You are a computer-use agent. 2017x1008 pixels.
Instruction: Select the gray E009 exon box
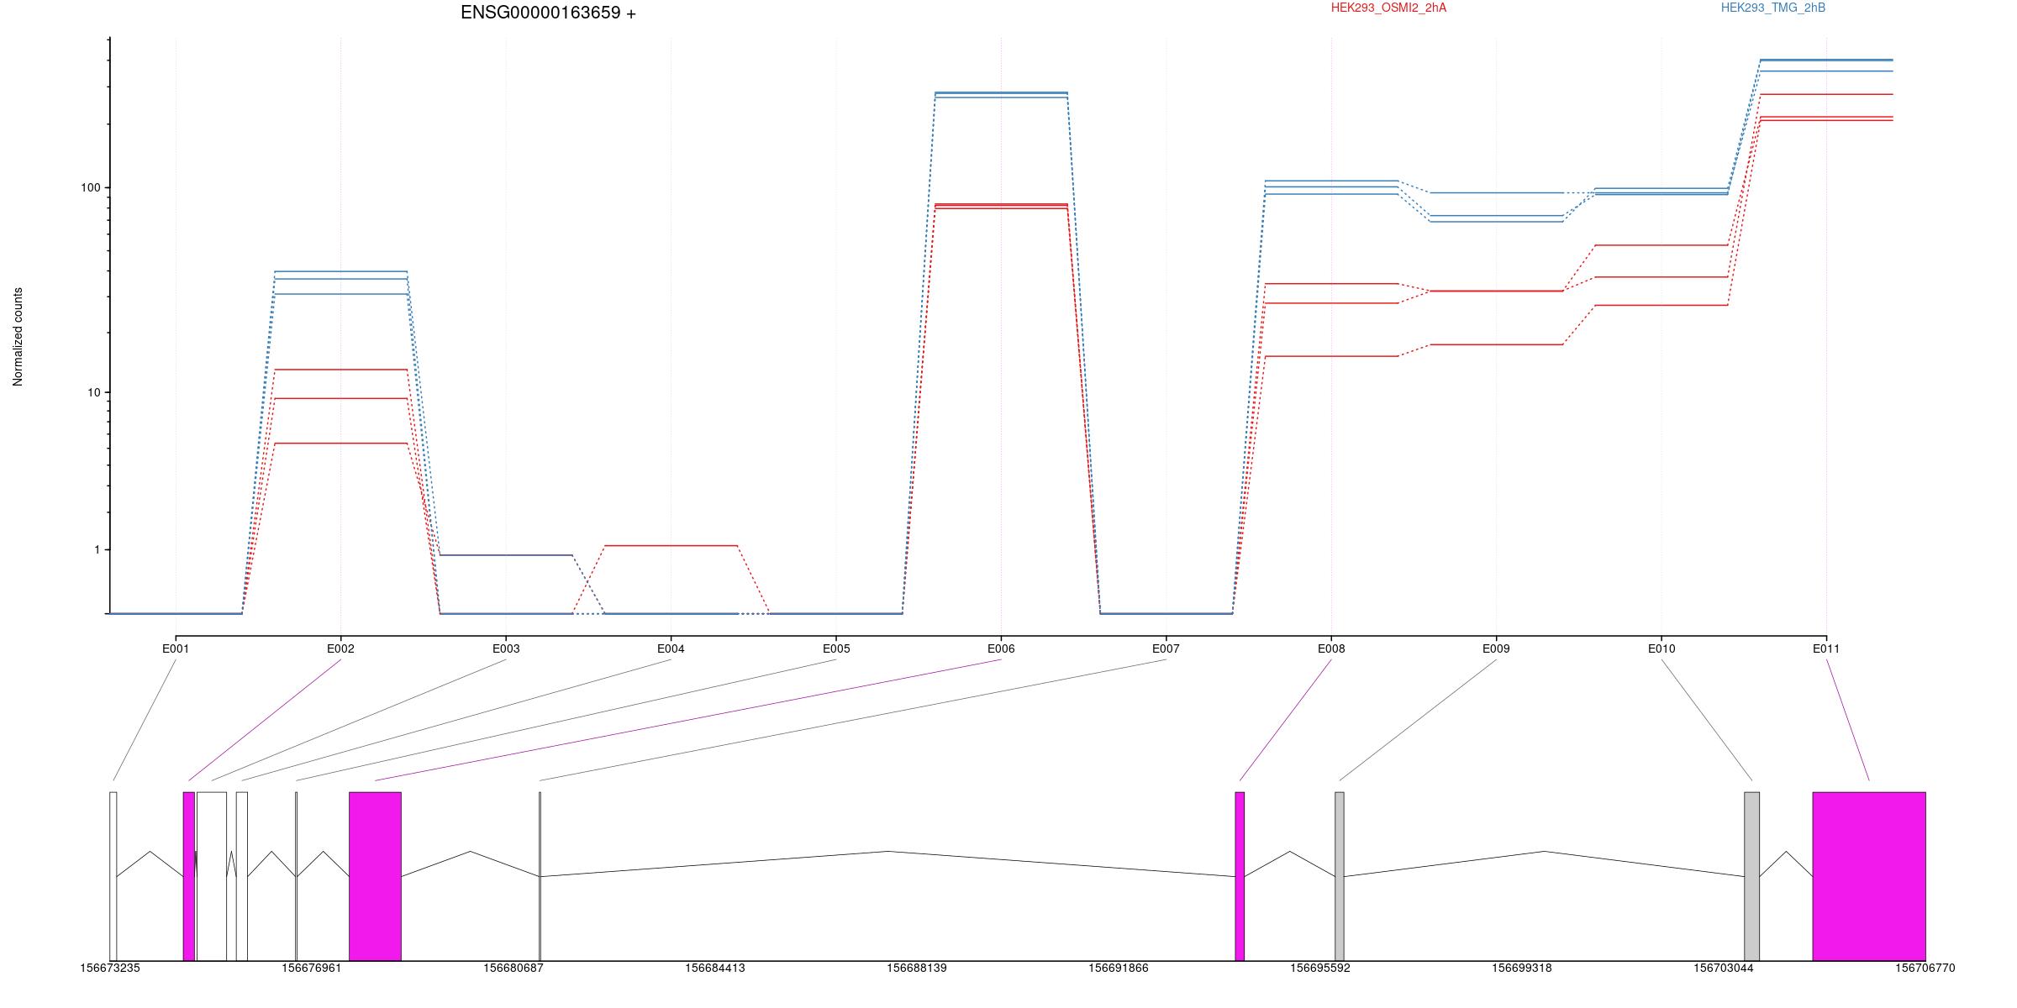coord(1340,876)
